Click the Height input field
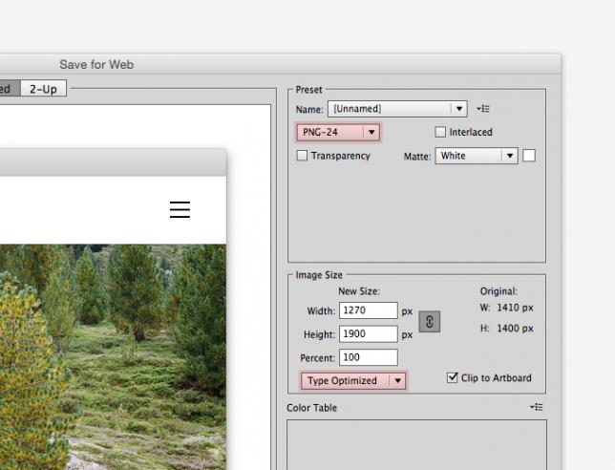The height and width of the screenshot is (470, 615). pyautogui.click(x=369, y=333)
